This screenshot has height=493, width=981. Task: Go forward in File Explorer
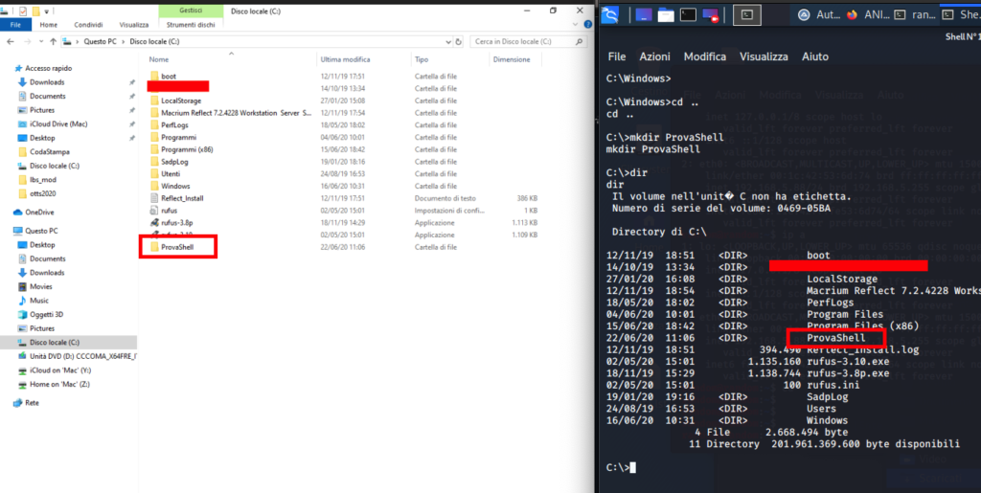tap(27, 41)
